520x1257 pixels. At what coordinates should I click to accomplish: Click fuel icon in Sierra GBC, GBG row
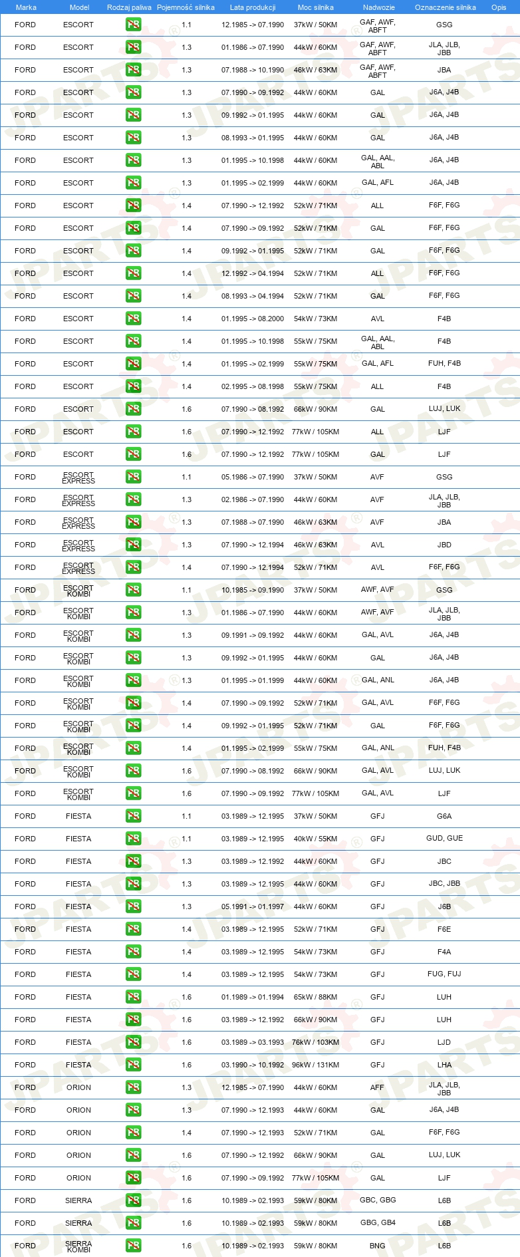[133, 1200]
